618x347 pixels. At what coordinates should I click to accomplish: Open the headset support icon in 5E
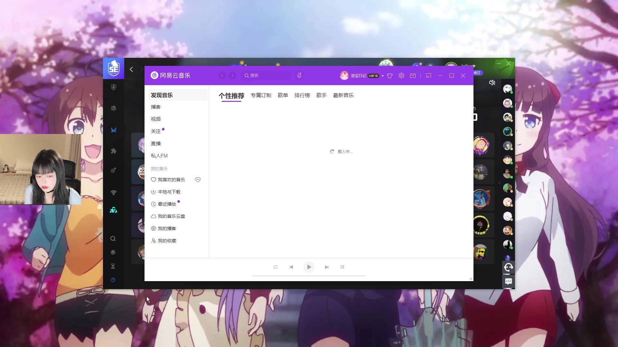pos(509,267)
